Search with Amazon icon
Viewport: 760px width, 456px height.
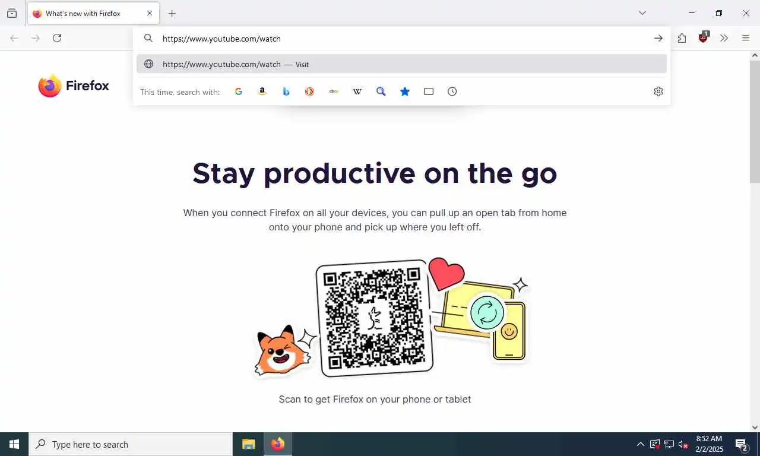click(262, 91)
